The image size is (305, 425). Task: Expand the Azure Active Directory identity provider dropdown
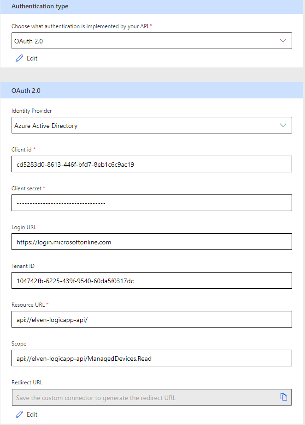click(x=152, y=125)
